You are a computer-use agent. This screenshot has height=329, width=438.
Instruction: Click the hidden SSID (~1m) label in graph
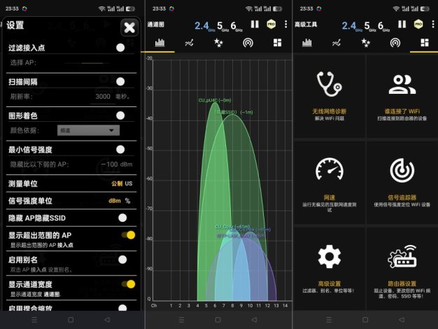(x=234, y=112)
